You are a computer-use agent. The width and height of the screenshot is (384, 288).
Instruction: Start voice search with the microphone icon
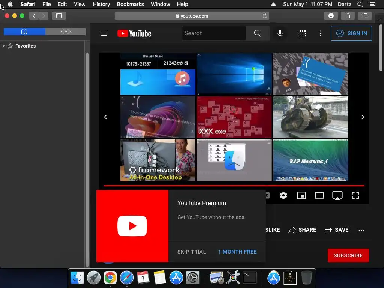pos(280,33)
